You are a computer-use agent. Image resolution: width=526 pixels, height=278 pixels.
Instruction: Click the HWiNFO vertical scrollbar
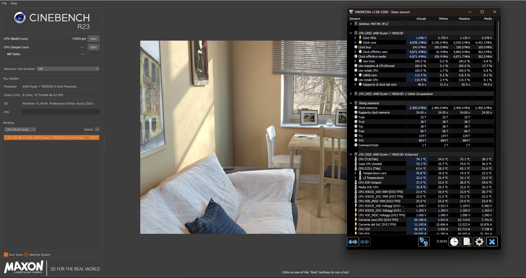coord(498,41)
